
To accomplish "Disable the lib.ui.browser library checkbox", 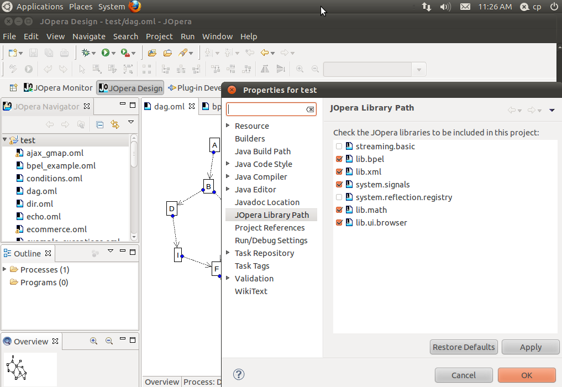I will pos(339,223).
